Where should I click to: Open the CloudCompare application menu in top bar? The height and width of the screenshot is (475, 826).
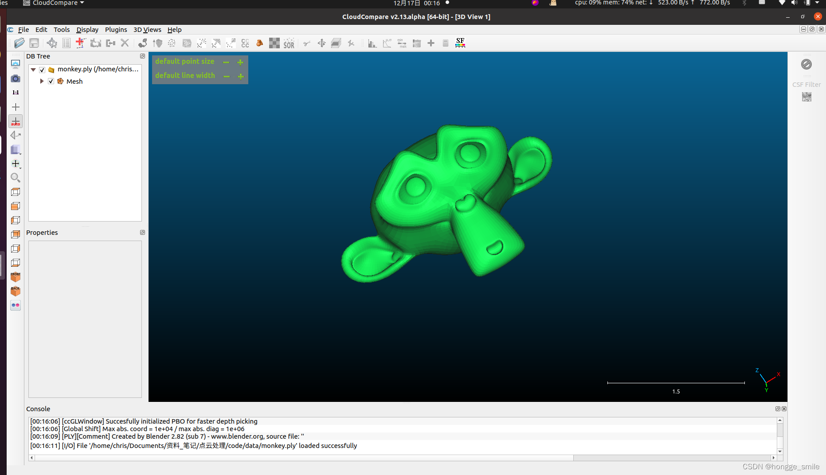(x=54, y=3)
